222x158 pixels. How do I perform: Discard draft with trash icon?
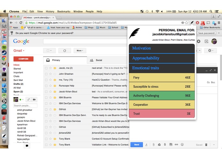point(206,145)
